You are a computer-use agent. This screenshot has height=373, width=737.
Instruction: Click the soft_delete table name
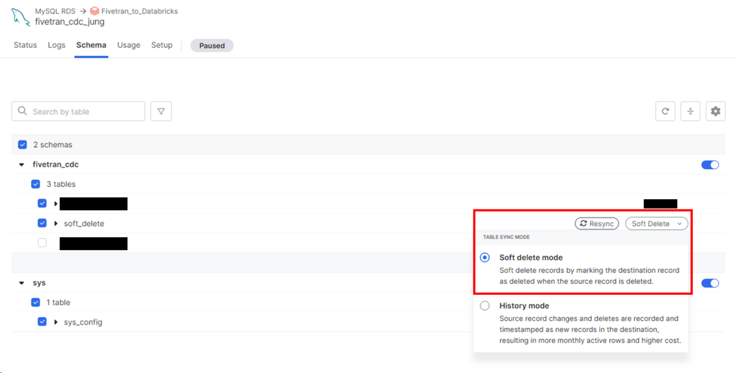tap(84, 224)
